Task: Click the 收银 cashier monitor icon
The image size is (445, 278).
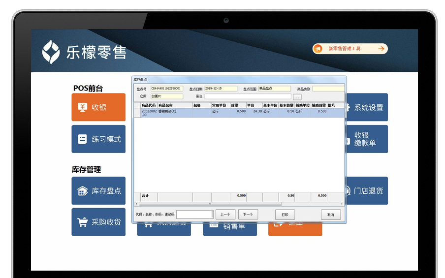Action: point(82,107)
